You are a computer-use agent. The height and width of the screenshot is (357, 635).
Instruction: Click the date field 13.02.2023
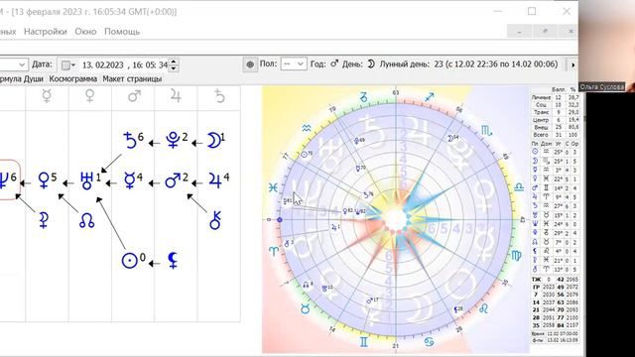103,65
